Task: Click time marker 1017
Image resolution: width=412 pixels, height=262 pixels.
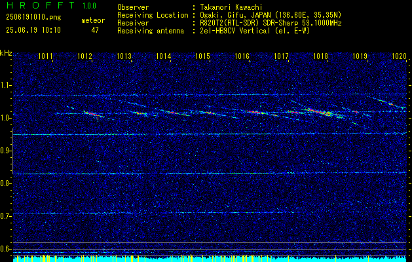Action: point(281,56)
